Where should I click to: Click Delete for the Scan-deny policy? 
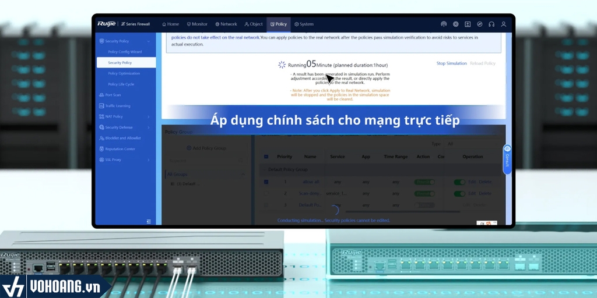point(485,193)
